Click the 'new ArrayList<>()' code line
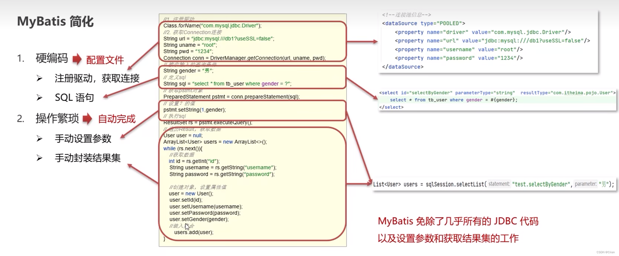Screen dimensions: 619x256 [215, 142]
